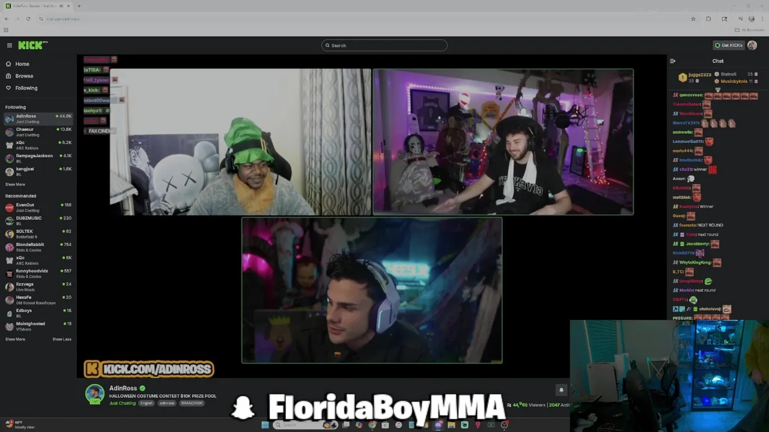Open Moistghosted recommended channel

click(38, 326)
